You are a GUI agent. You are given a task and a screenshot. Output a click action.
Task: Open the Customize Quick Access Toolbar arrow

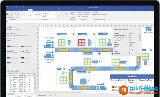[23, 7]
